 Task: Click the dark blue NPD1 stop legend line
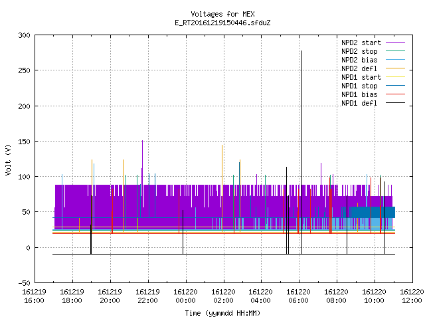point(395,86)
